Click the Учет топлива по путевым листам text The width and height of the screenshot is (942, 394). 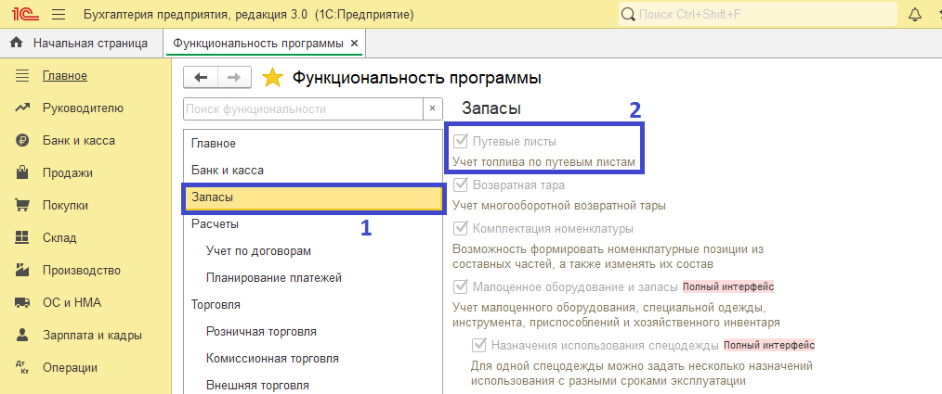[543, 162]
